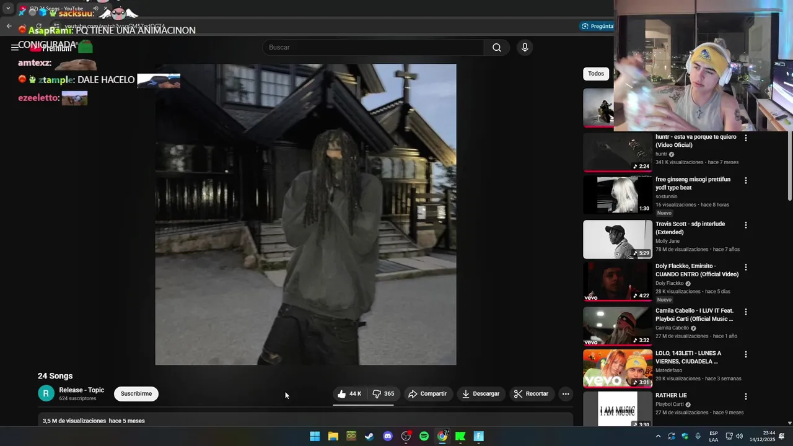Open the light blue F app in taskbar
Screen dimensions: 793x446
[x=478, y=436]
